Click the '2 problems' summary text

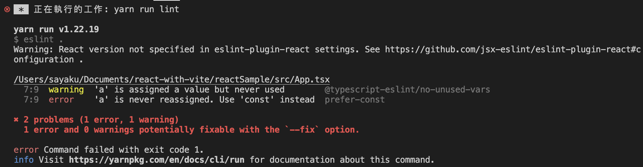click(x=49, y=120)
